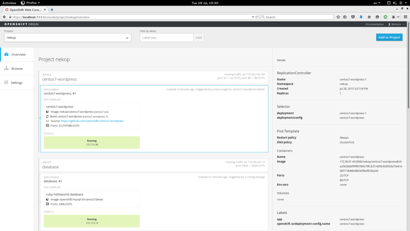The height and width of the screenshot is (231, 410).
Task: Open the Firefox application menu in top bar
Action: click(x=30, y=3)
